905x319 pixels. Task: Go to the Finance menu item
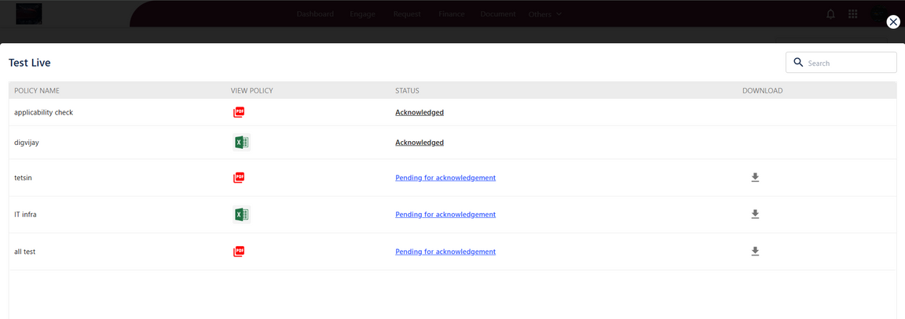point(451,14)
